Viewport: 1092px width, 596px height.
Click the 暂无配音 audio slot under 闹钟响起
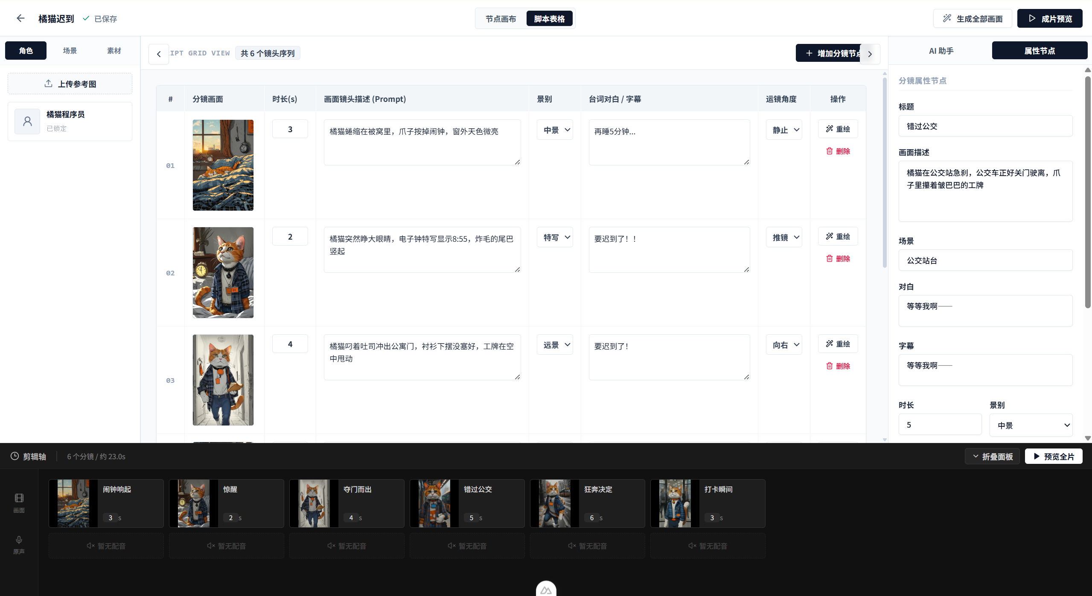[x=106, y=546]
